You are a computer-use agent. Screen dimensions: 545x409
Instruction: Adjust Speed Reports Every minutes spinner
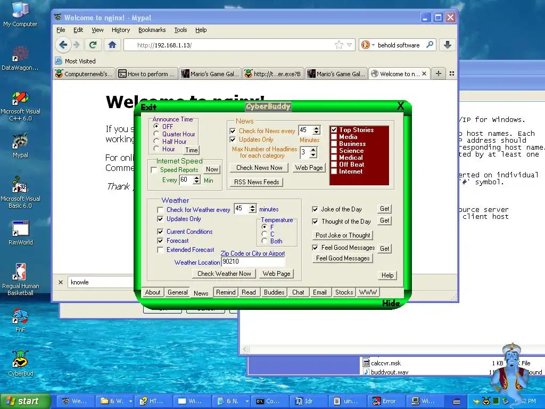197,180
